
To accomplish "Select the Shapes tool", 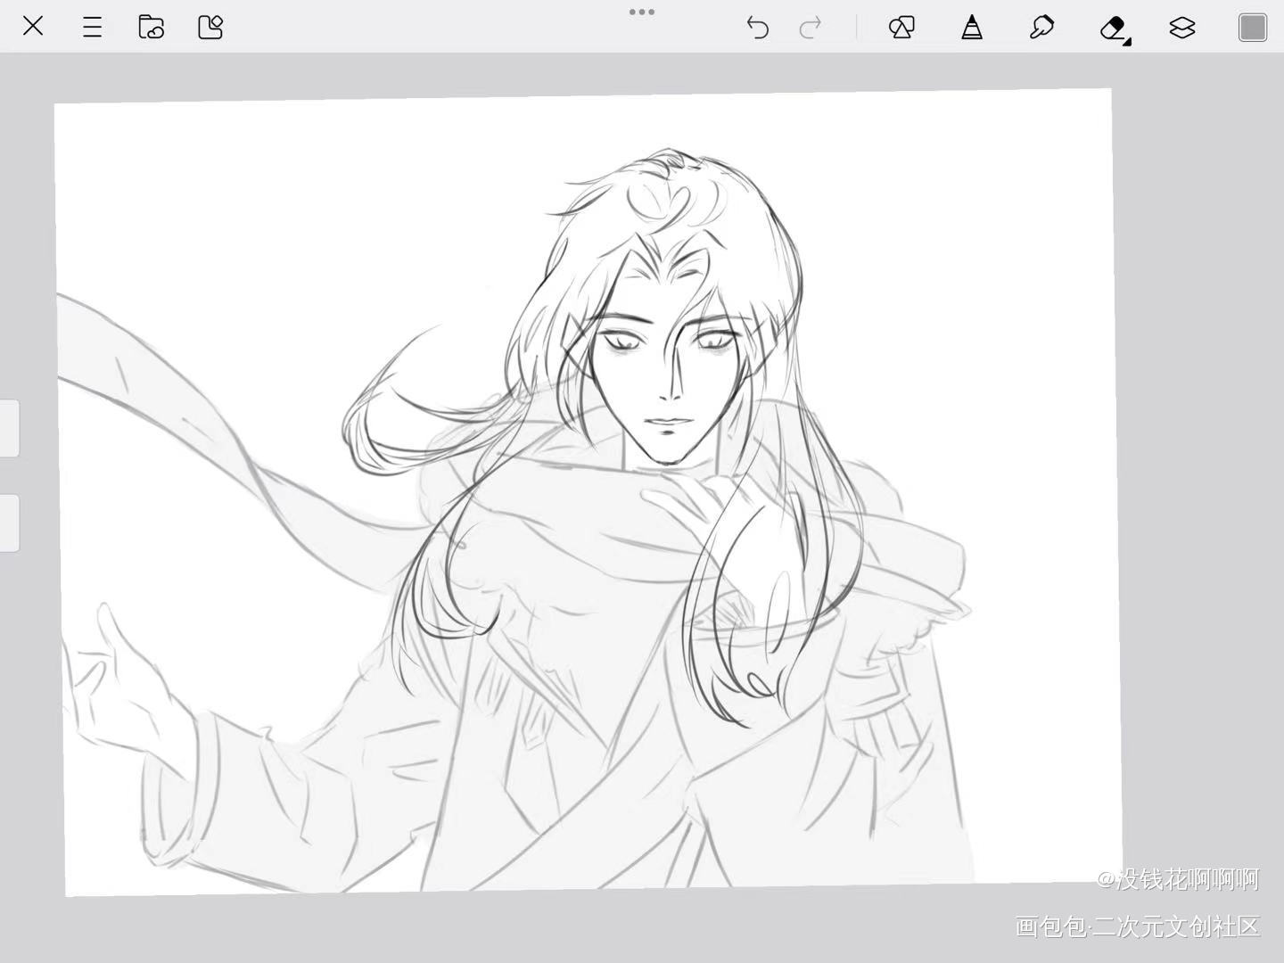I will [901, 28].
